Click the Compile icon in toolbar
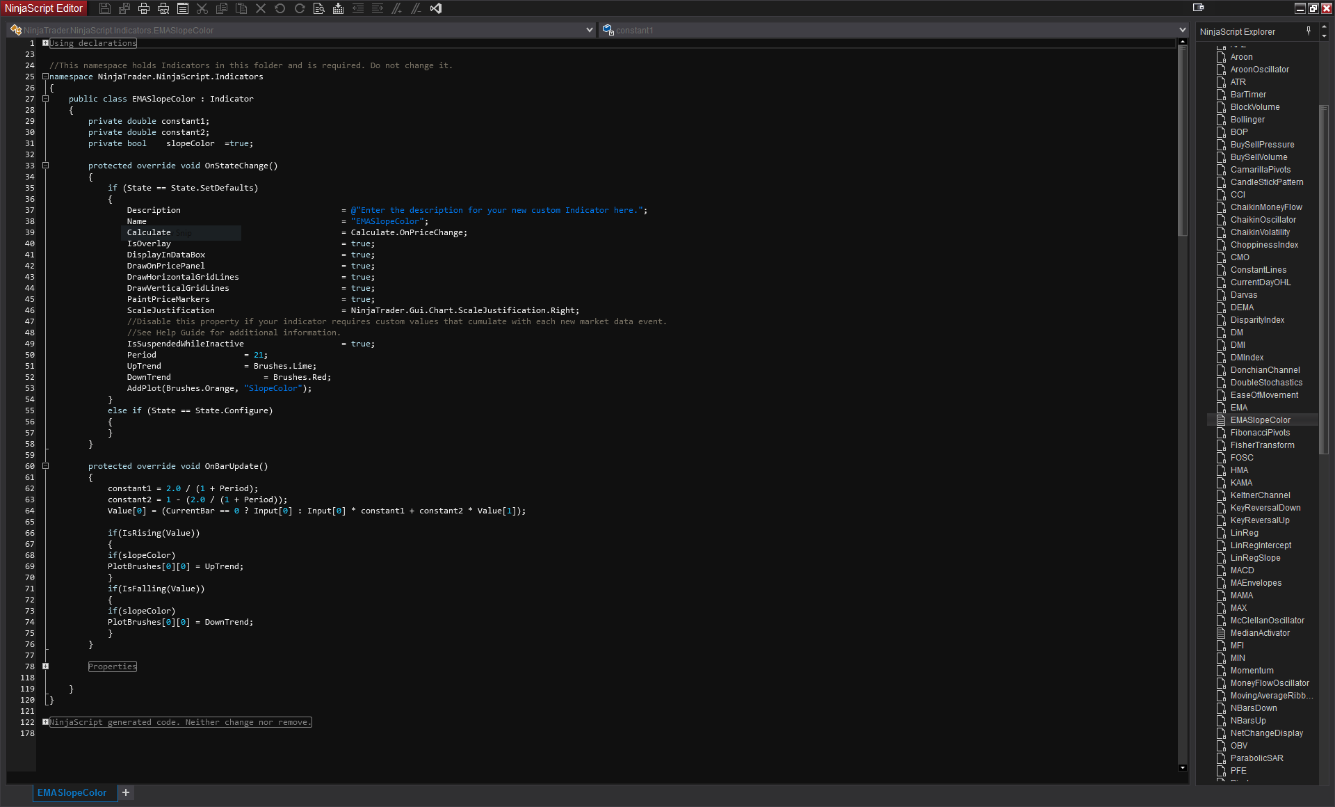1335x807 pixels. point(338,8)
